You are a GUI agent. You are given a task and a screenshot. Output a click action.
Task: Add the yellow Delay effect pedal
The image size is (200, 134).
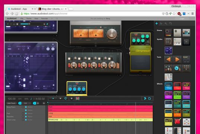point(168,113)
